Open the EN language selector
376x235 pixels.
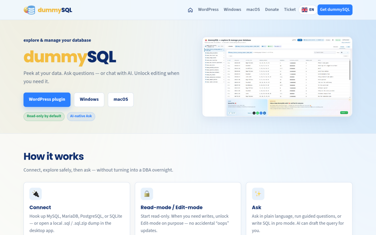[x=308, y=10]
